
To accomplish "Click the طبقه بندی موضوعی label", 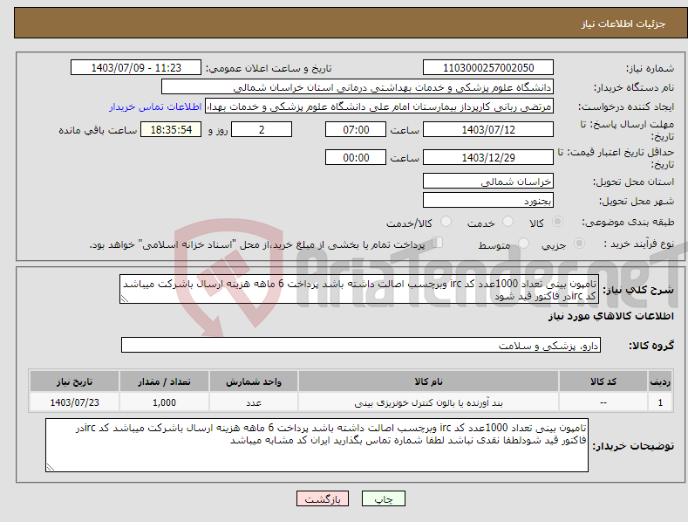I will point(628,223).
